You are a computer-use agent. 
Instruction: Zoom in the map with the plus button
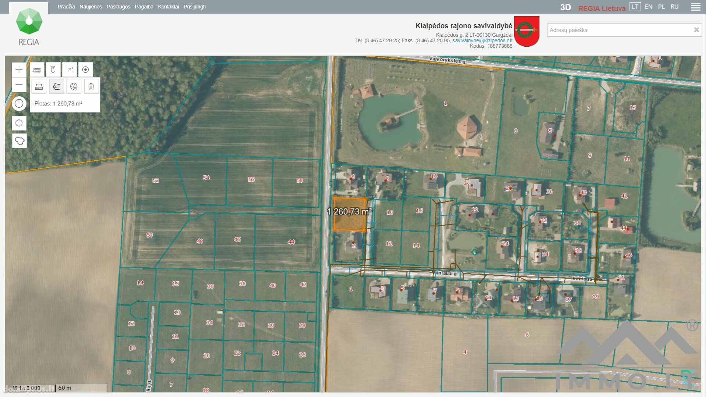tap(19, 69)
